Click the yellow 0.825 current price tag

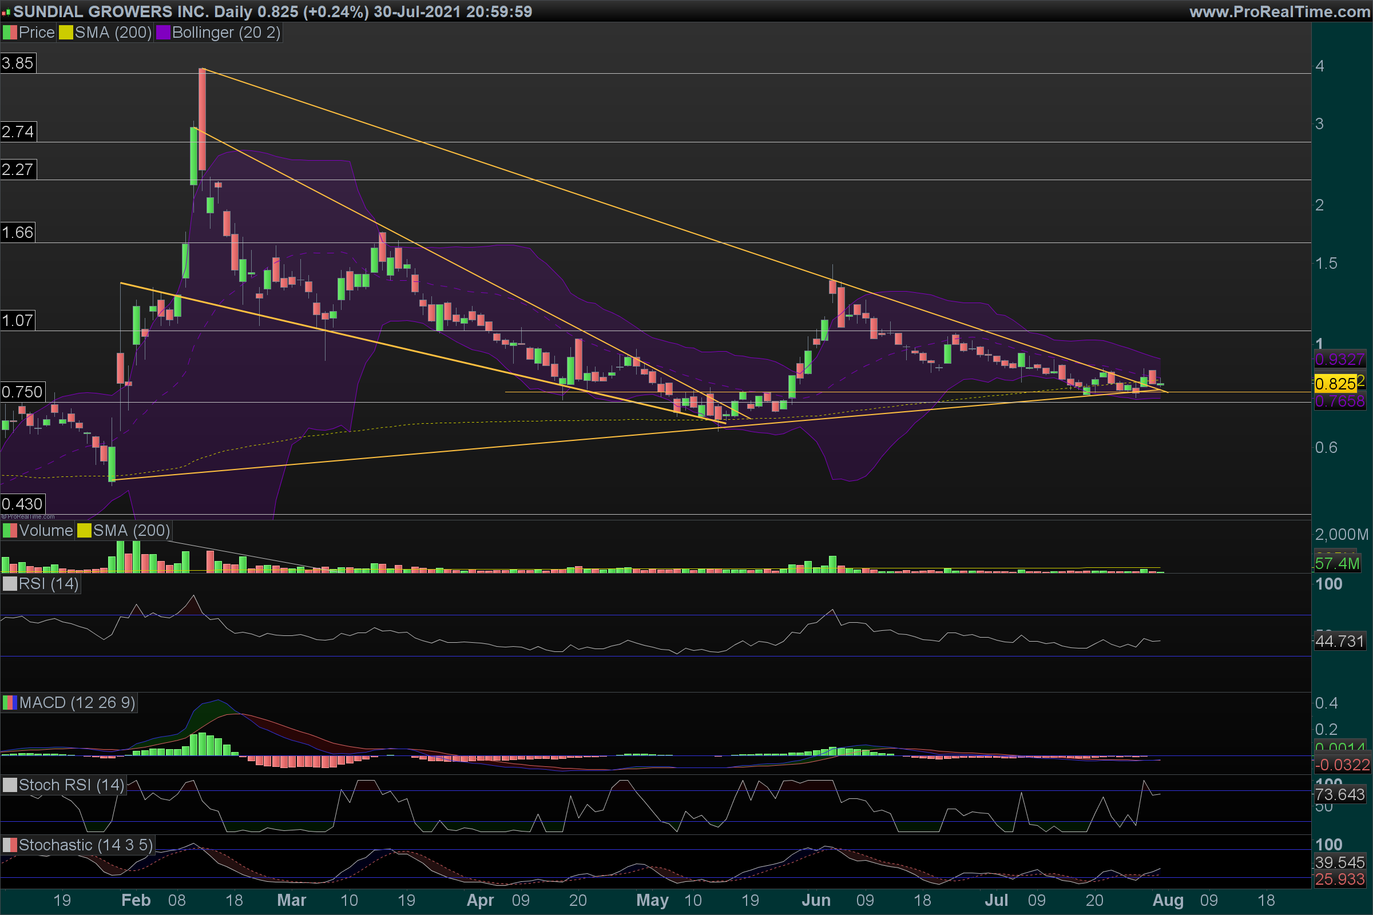pos(1335,384)
